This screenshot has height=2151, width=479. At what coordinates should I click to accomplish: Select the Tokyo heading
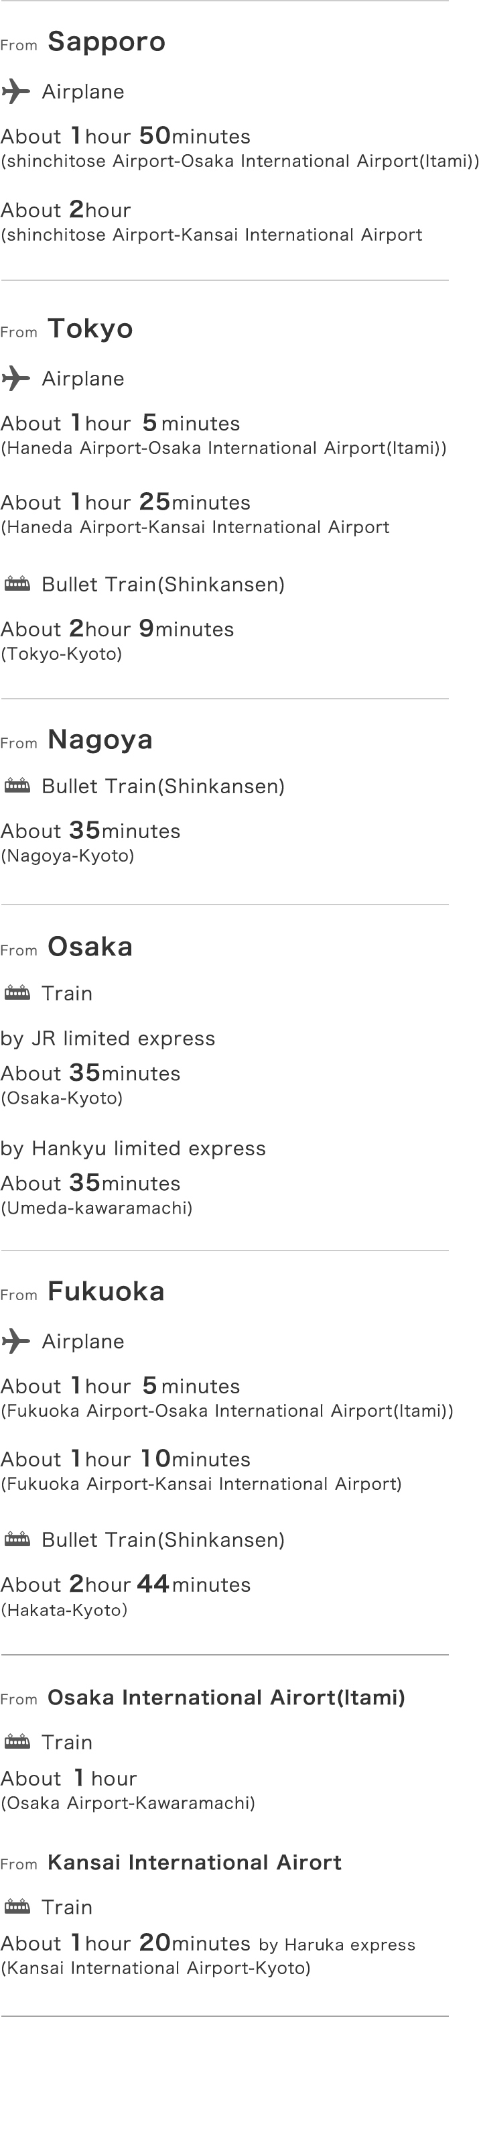(90, 328)
